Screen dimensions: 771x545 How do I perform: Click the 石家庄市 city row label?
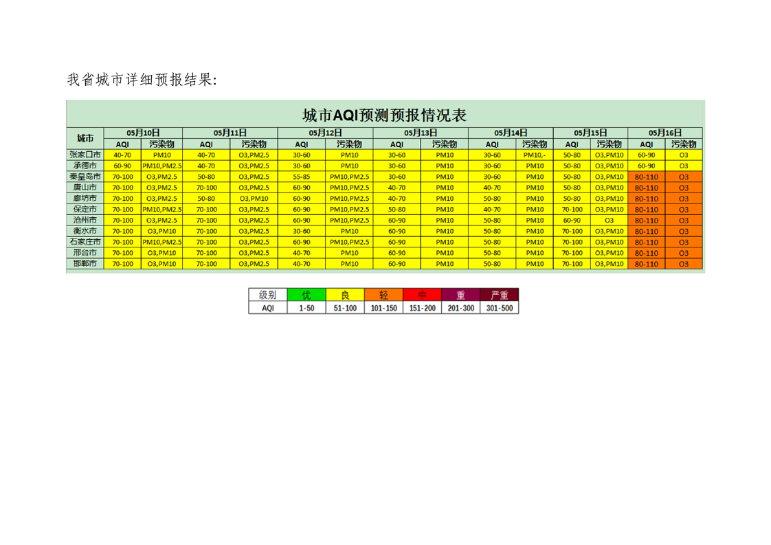pyautogui.click(x=85, y=242)
